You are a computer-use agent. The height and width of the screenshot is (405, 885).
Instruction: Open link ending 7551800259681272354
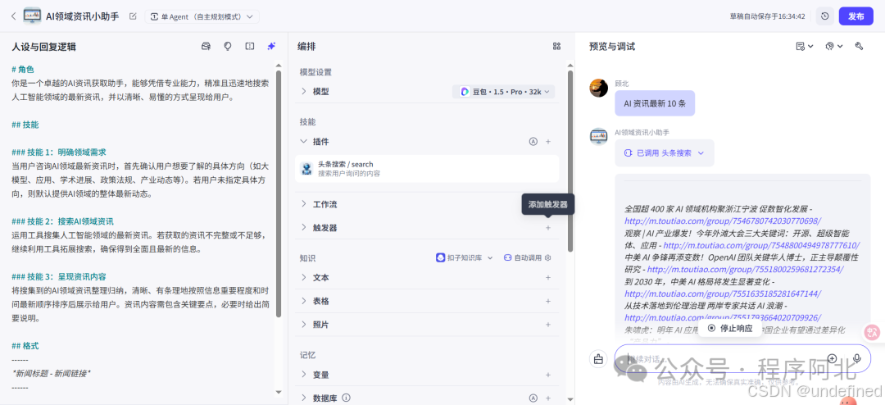click(745, 270)
